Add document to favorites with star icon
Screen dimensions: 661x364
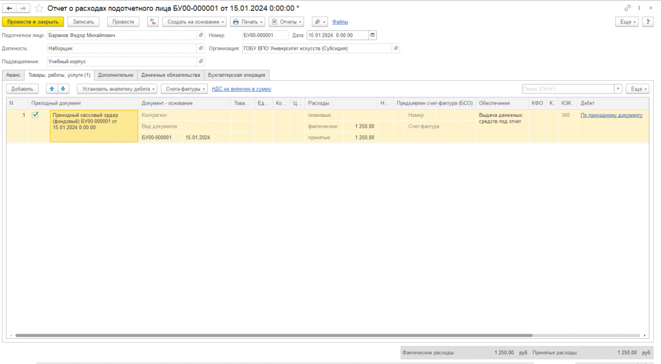coord(39,8)
